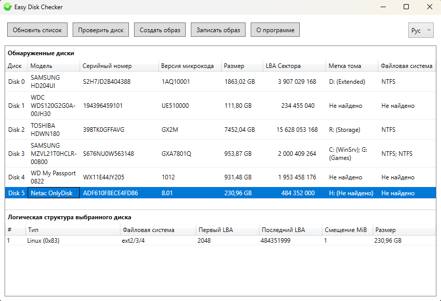Screen dimensions: 441x301
Task: Expand the Рус language dropdown
Action: pos(421,31)
